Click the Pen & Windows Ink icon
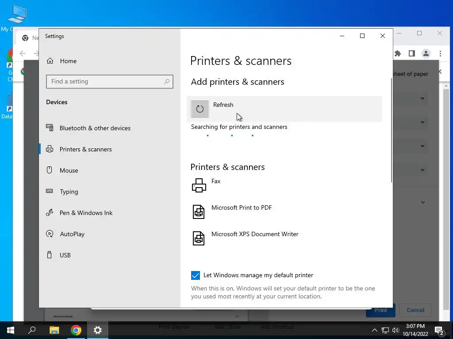 [50, 212]
